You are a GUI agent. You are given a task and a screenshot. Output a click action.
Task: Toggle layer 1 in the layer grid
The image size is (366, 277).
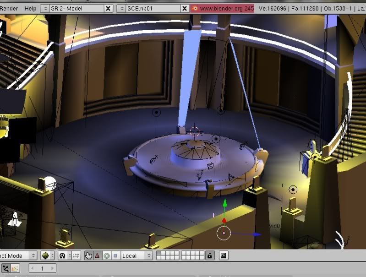[159, 253]
